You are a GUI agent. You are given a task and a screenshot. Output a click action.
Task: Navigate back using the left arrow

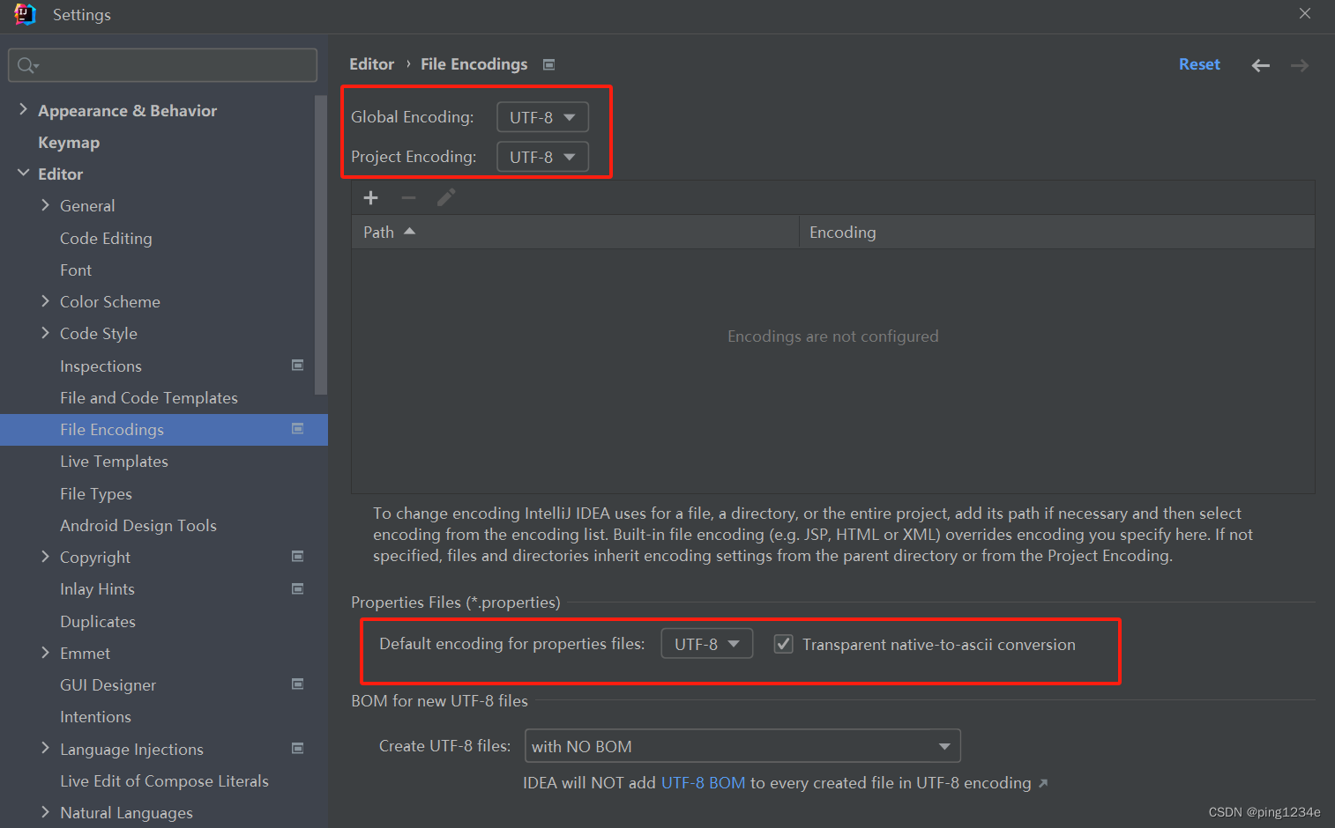(1260, 64)
